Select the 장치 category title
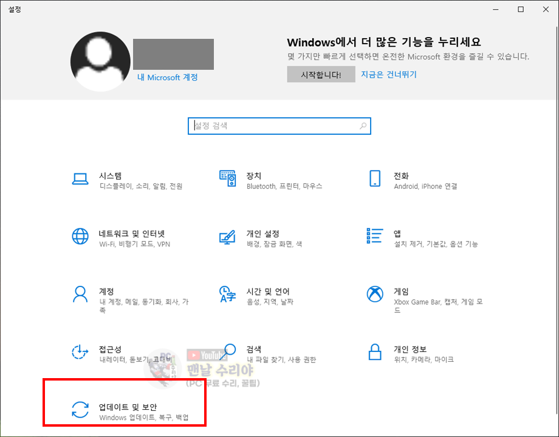The width and height of the screenshot is (559, 437). point(254,176)
